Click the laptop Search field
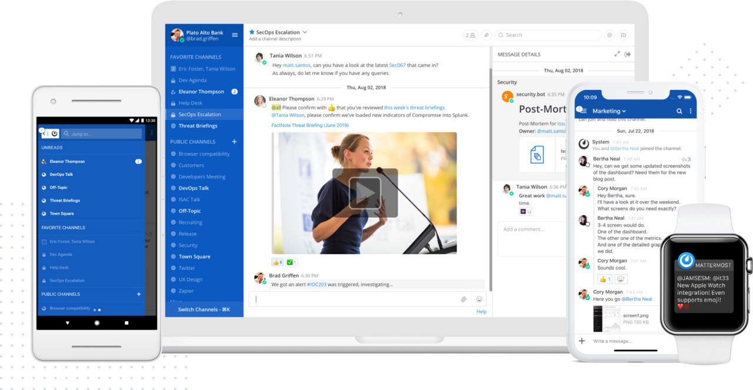The height and width of the screenshot is (390, 753). pyautogui.click(x=548, y=35)
